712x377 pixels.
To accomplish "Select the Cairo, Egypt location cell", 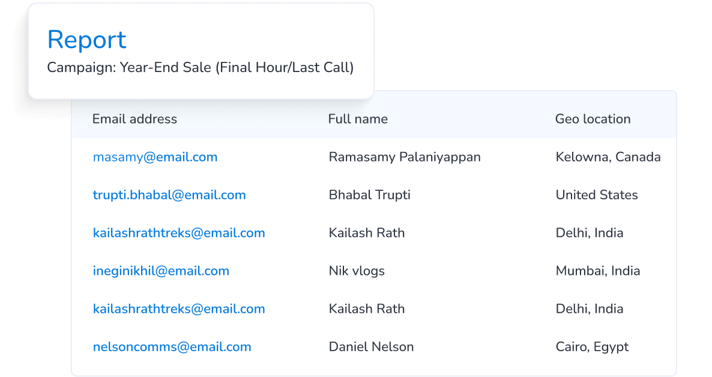I will 592,347.
